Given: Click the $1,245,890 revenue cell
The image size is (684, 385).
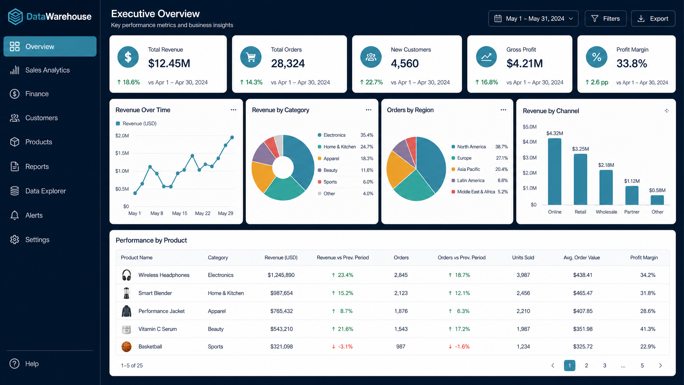Looking at the screenshot, I should (x=281, y=275).
